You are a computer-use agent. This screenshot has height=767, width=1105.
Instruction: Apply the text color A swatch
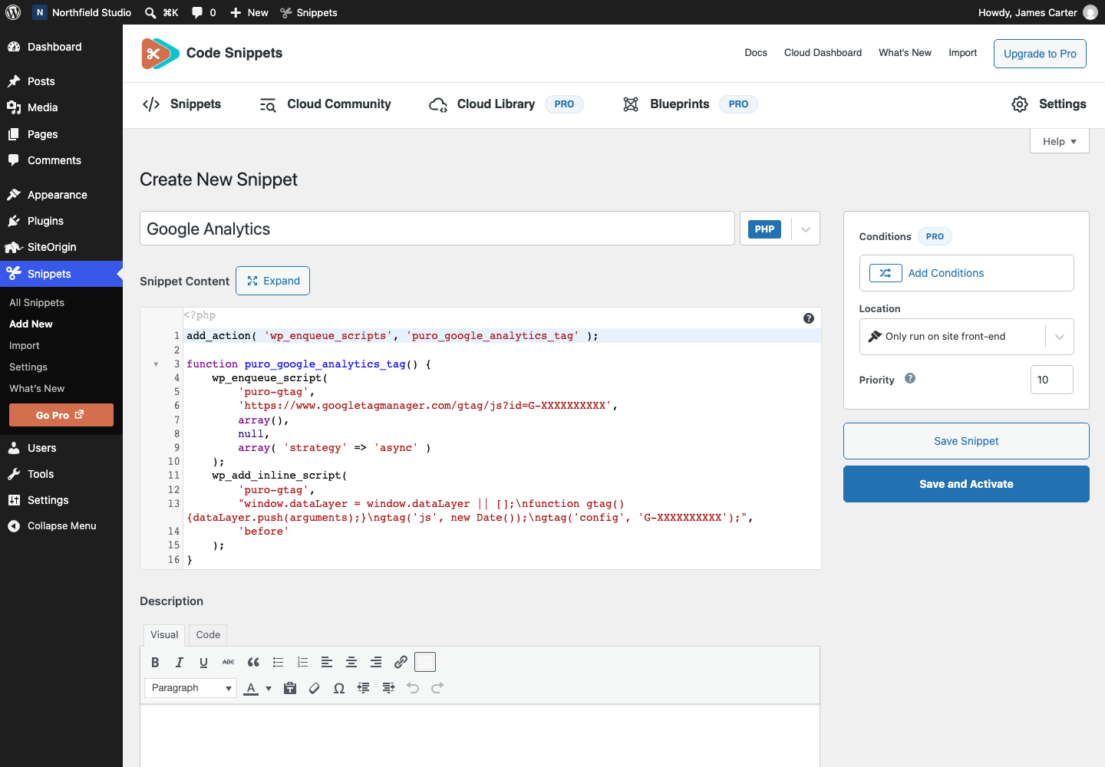(251, 688)
